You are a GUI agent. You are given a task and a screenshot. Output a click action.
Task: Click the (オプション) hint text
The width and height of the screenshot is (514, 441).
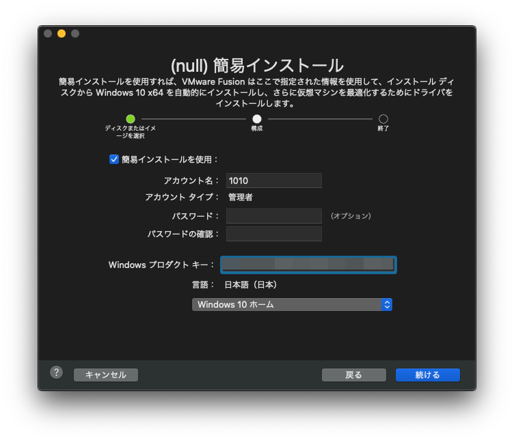[351, 216]
